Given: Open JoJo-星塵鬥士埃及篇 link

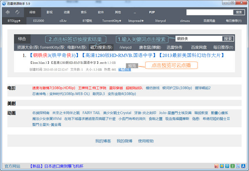Looking at the screenshot, I should [175, 113].
